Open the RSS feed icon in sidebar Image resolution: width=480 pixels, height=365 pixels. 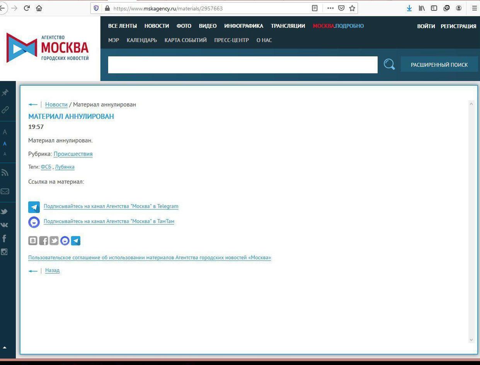(x=5, y=173)
